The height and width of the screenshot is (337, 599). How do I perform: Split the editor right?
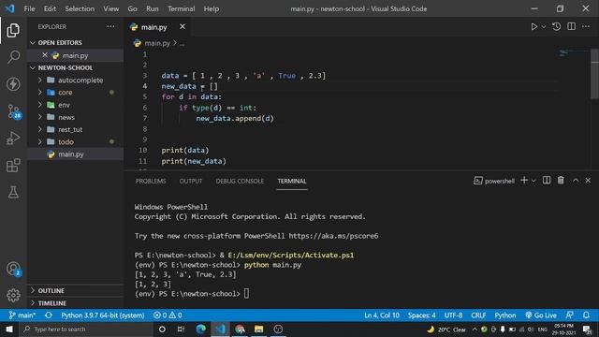(571, 26)
